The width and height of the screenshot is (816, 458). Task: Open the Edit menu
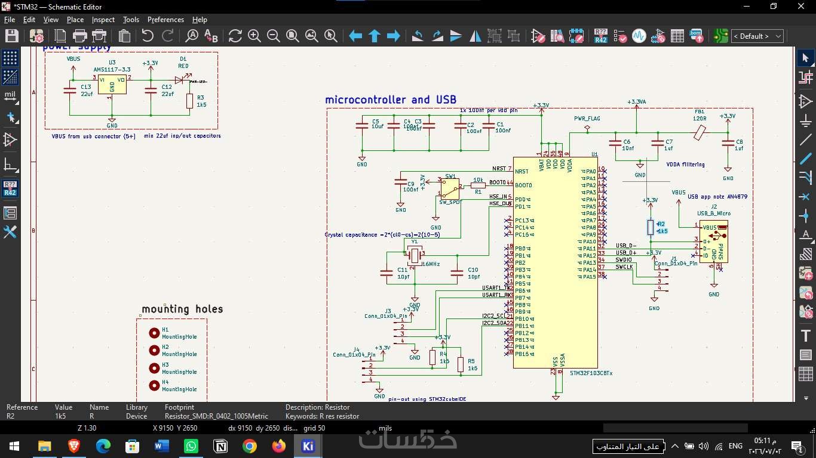click(x=29, y=20)
